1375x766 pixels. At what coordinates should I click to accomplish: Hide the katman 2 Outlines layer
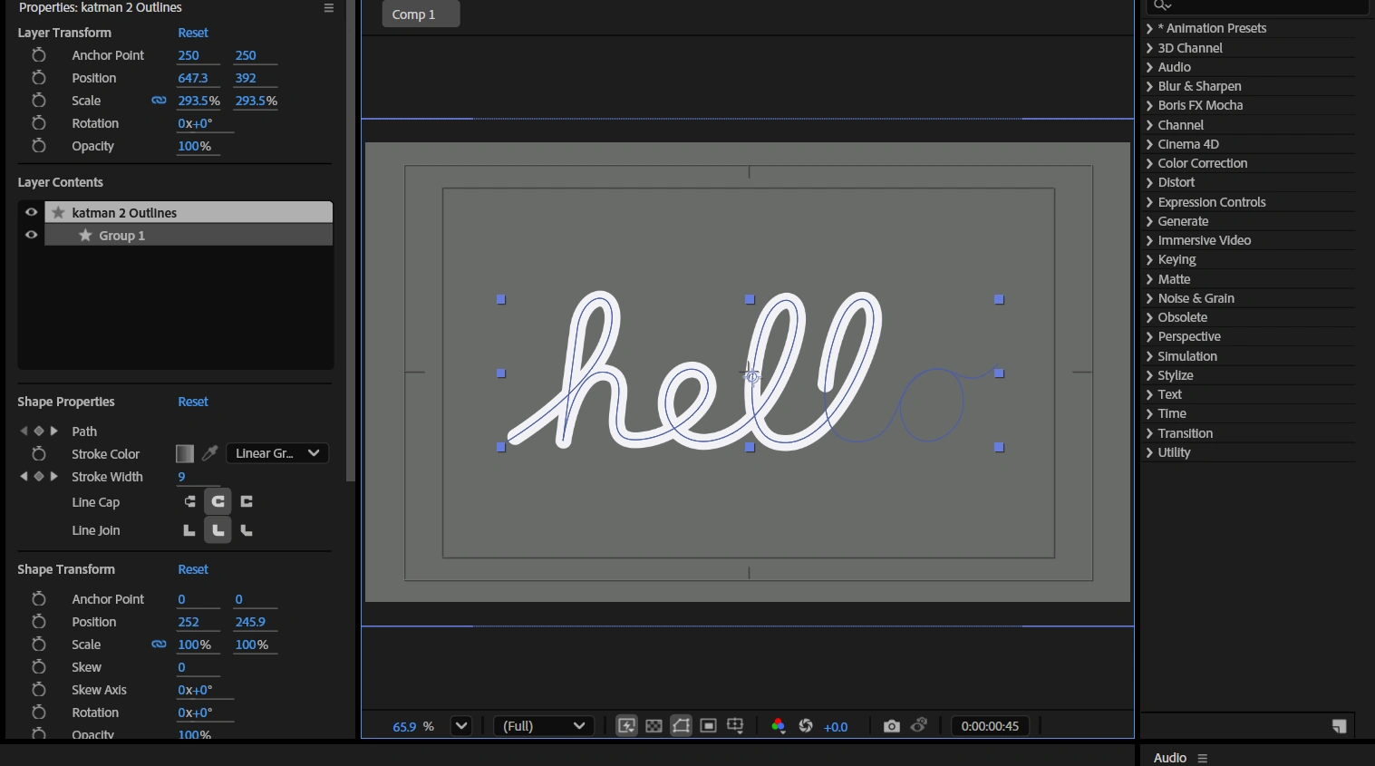point(32,212)
